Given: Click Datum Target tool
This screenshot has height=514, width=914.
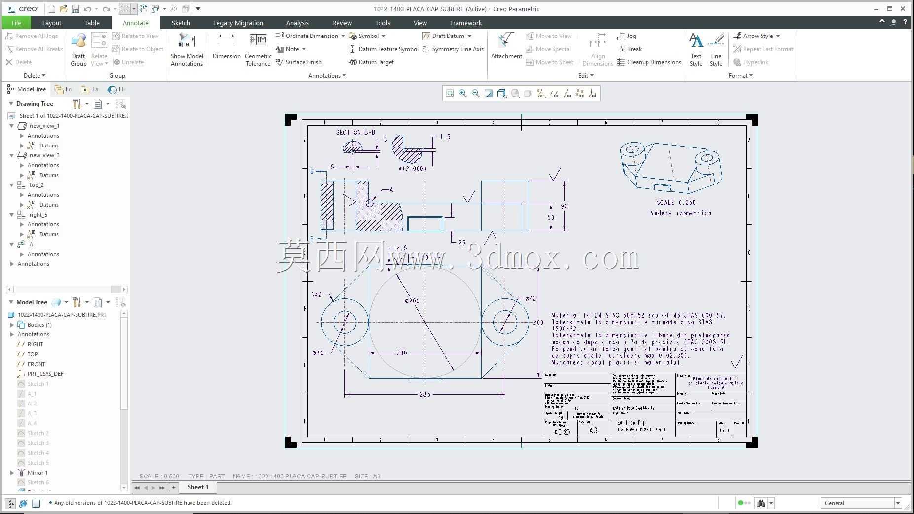Looking at the screenshot, I should 372,62.
